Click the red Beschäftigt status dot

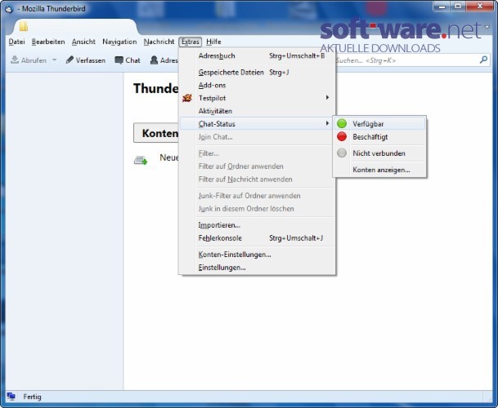point(342,136)
